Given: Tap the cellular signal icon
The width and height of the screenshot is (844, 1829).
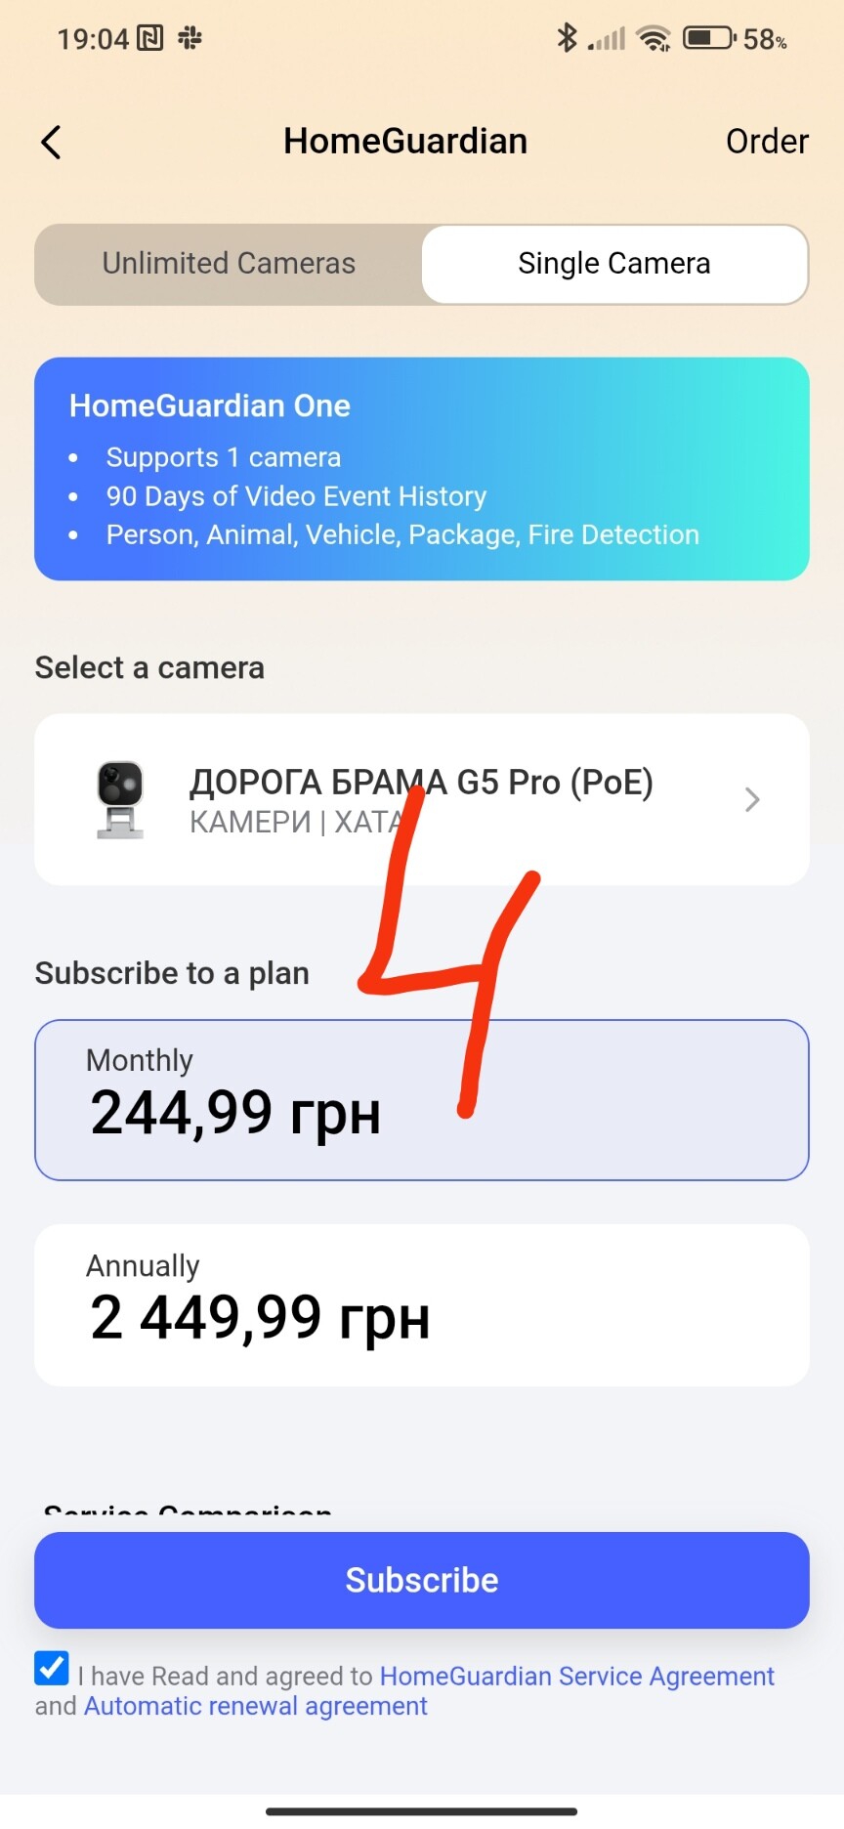Looking at the screenshot, I should pos(607,39).
